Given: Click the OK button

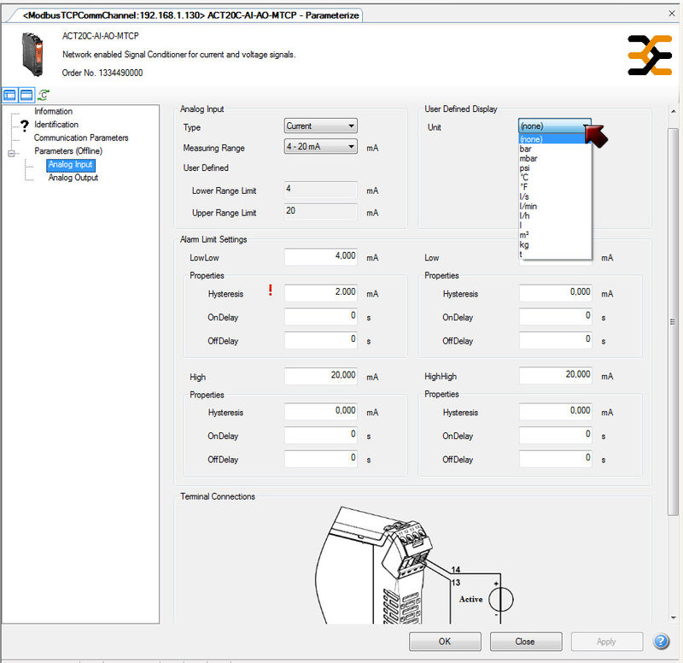Looking at the screenshot, I should point(445,641).
